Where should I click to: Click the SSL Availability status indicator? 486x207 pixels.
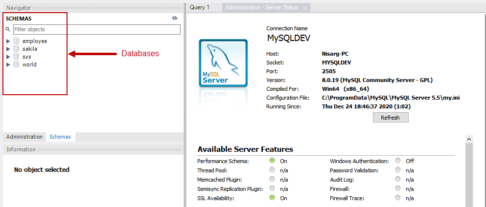(x=272, y=198)
